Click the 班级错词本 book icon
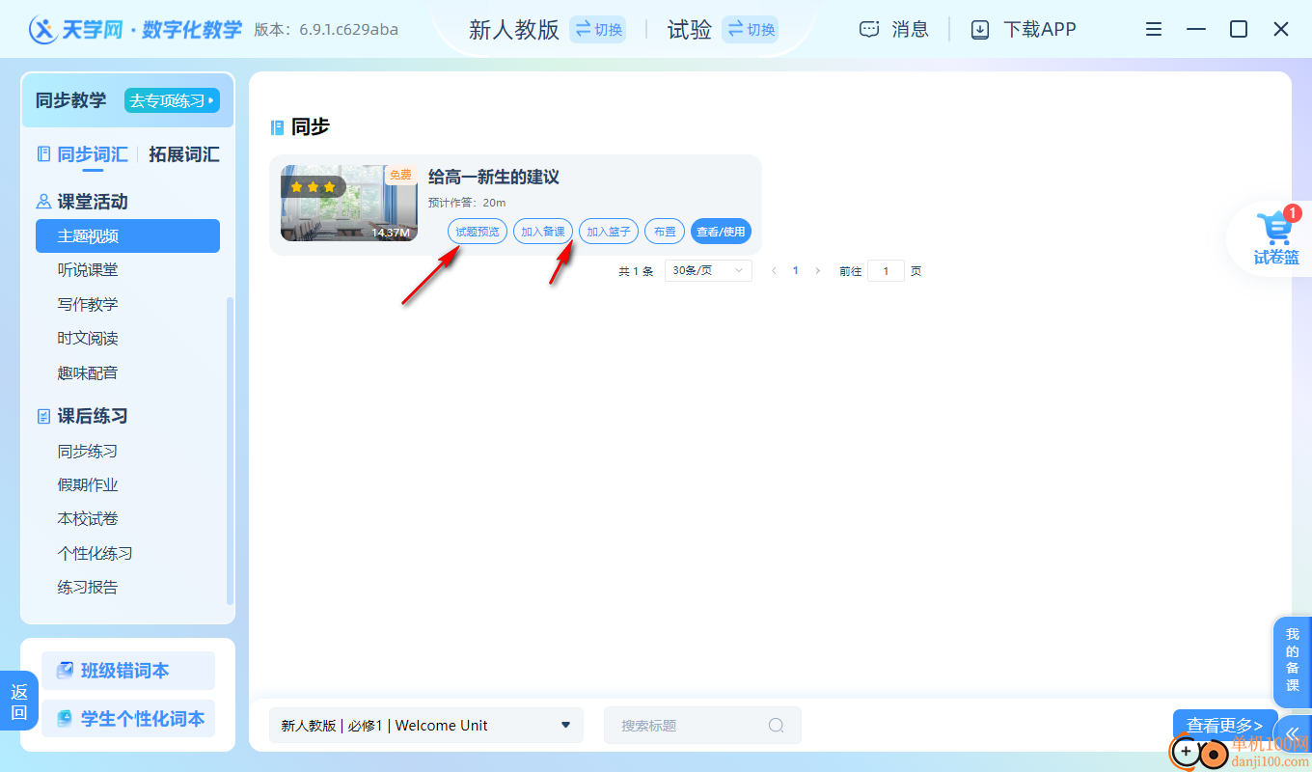This screenshot has width=1312, height=772. coord(65,671)
